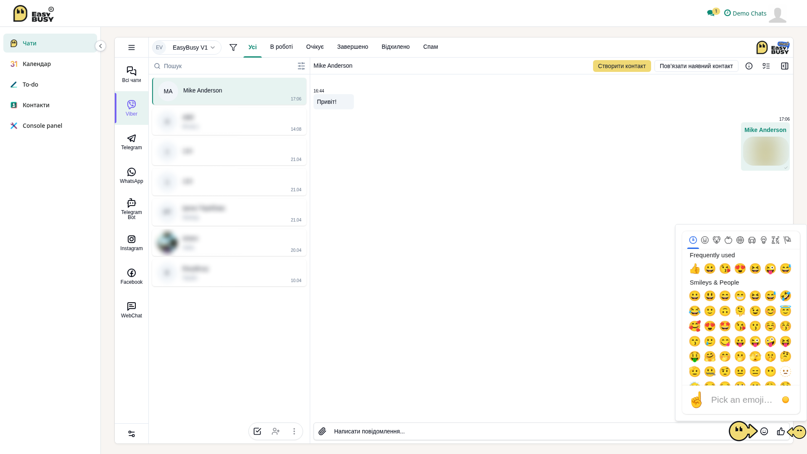807x454 pixels.
Task: Open the checklist tasks icon in header
Action: pos(766,66)
